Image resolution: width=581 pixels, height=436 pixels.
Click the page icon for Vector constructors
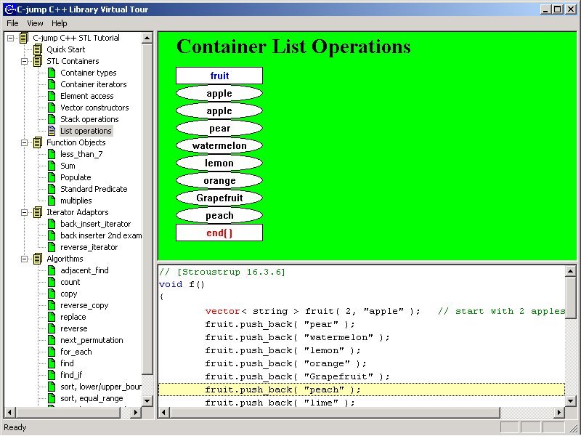(x=52, y=108)
